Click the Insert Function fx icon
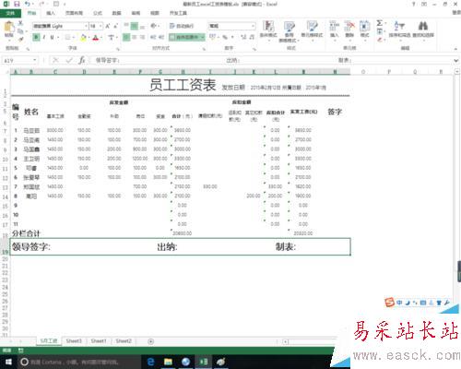Image resolution: width=461 pixels, height=369 pixels. click(x=82, y=60)
